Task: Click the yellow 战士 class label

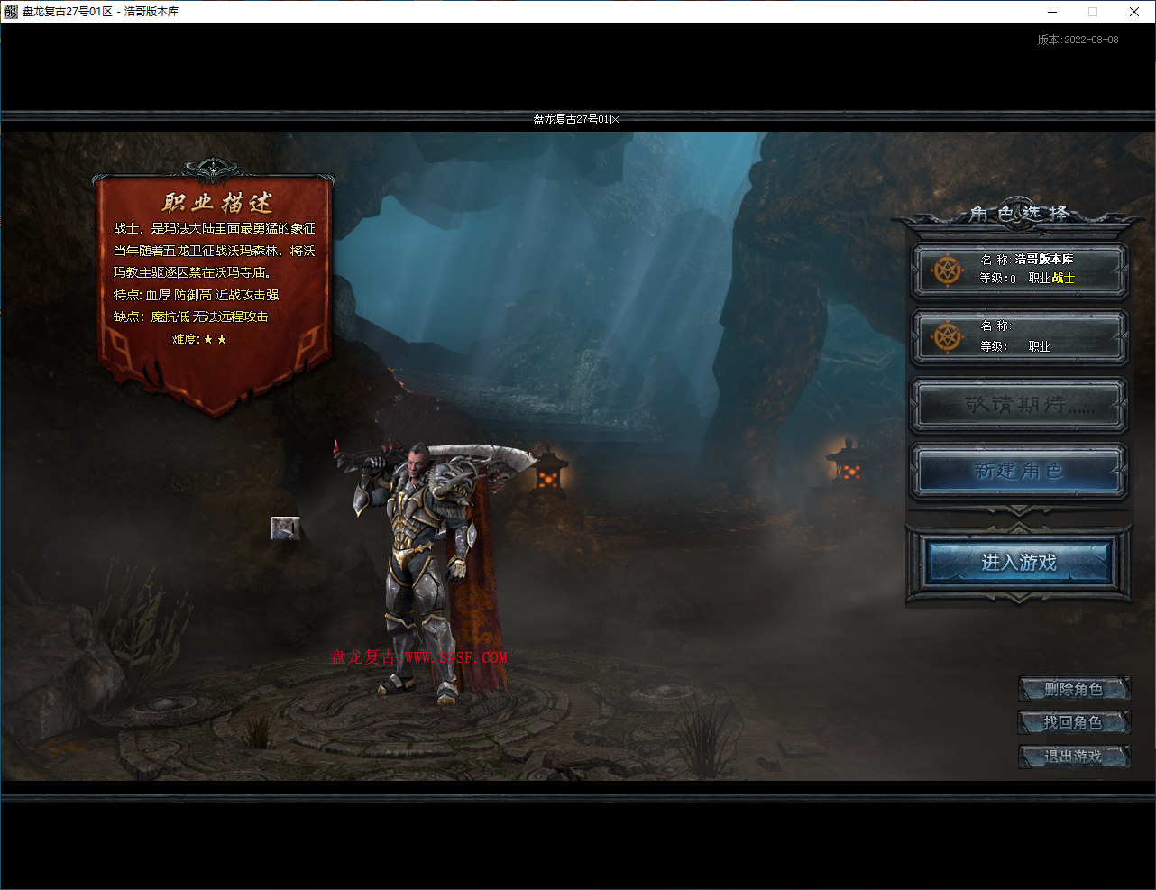Action: click(1063, 279)
